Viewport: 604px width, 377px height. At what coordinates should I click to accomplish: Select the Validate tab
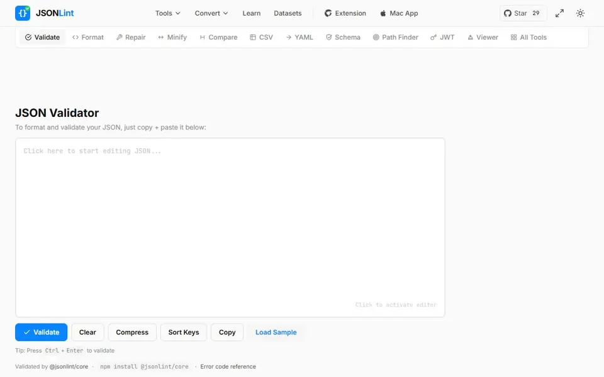click(42, 37)
